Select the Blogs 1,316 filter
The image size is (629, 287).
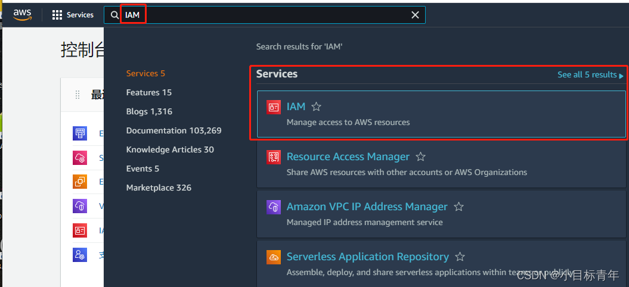149,111
